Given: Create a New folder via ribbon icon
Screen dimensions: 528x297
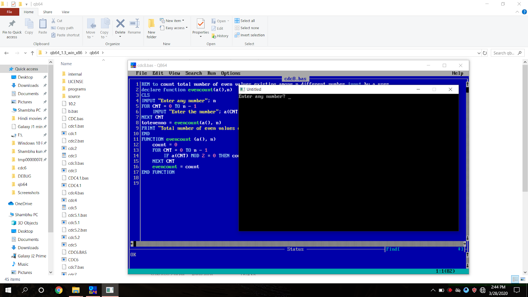Looking at the screenshot, I should [x=151, y=24].
